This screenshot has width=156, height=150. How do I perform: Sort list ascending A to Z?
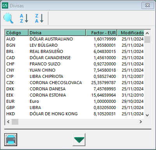24,18
